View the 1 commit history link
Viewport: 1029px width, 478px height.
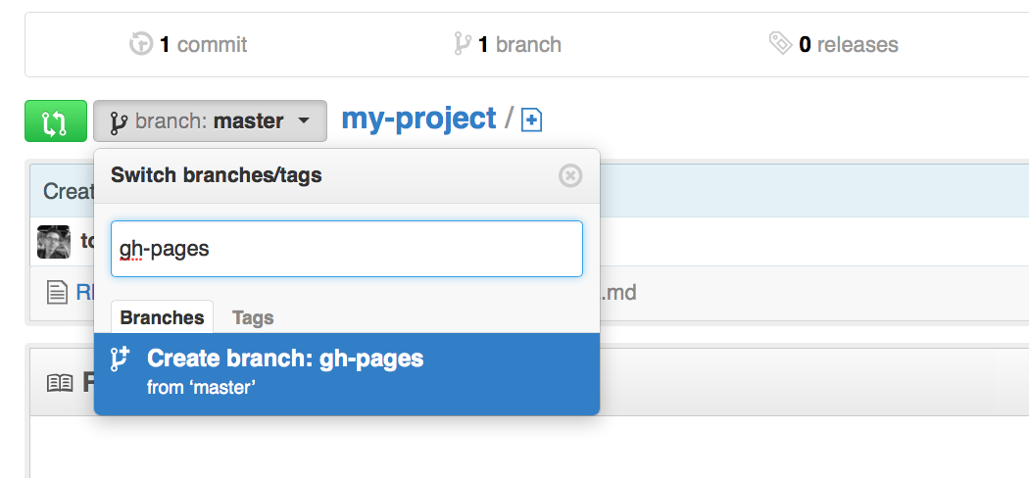pyautogui.click(x=188, y=45)
